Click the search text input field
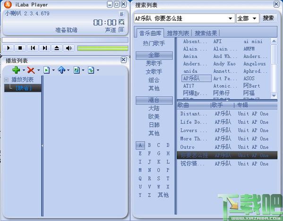This screenshot has height=221, width=283. click(180, 18)
